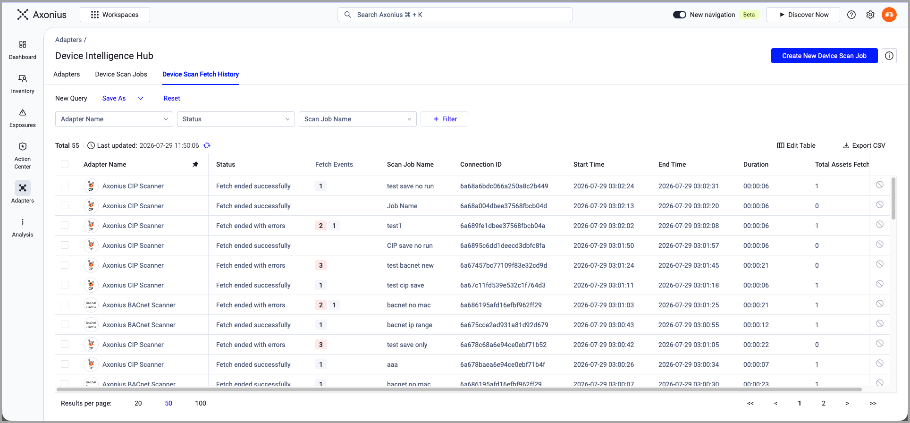The image size is (910, 423).
Task: Click the pin icon in Adapter Name column
Action: 195,164
